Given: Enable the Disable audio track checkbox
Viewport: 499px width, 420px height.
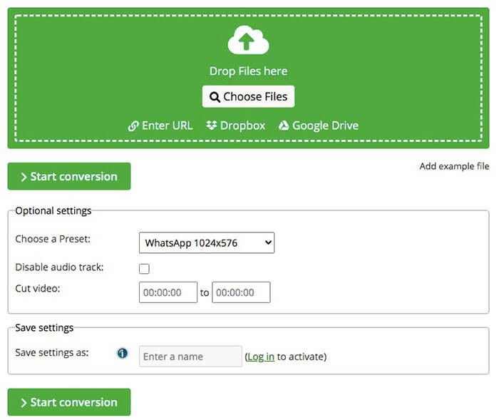Looking at the screenshot, I should pyautogui.click(x=144, y=269).
